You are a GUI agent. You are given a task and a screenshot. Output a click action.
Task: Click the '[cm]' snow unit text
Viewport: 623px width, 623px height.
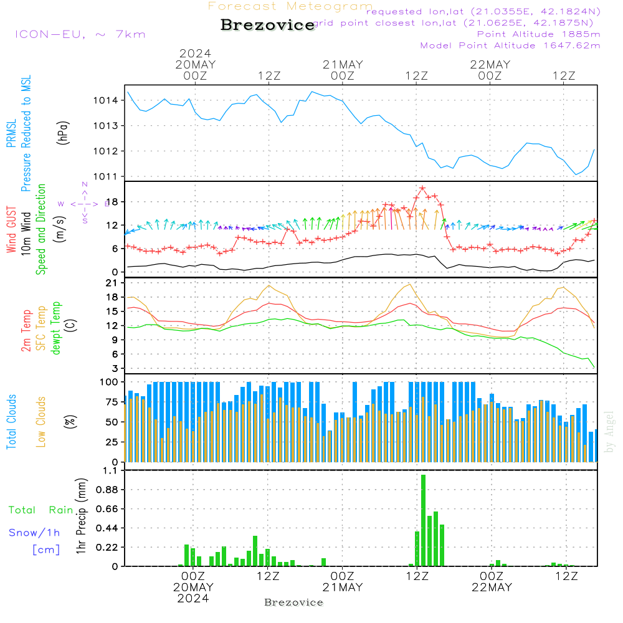46,550
